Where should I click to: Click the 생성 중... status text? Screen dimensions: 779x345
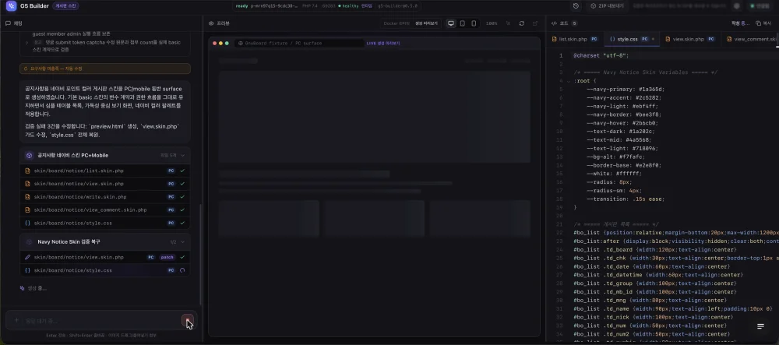point(37,288)
